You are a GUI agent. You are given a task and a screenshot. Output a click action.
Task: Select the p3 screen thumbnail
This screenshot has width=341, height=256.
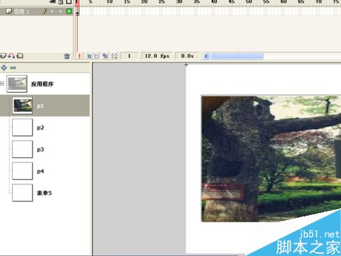coord(23,149)
